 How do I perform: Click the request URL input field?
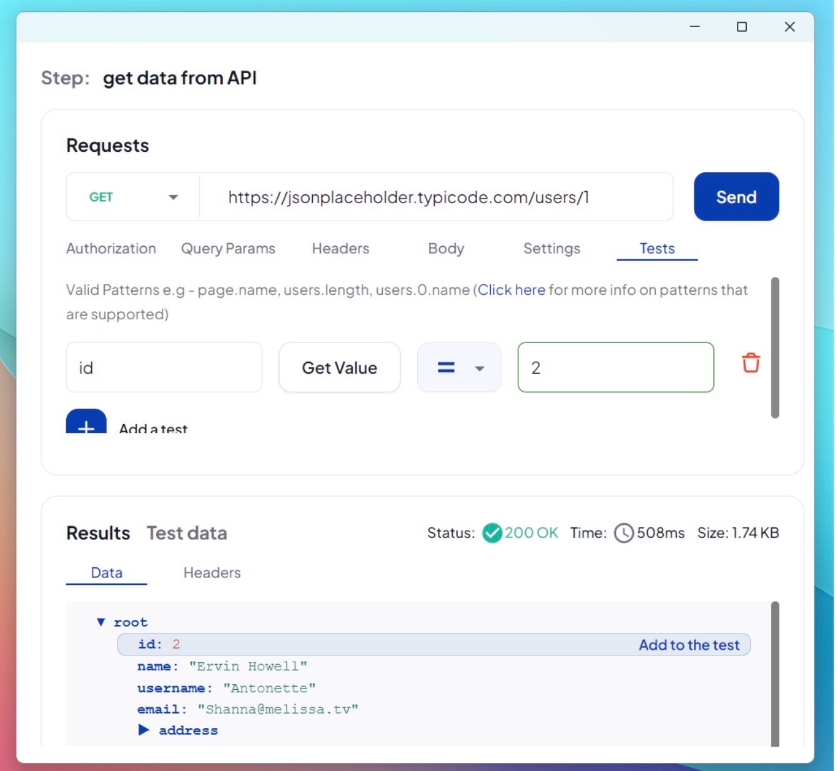(437, 197)
